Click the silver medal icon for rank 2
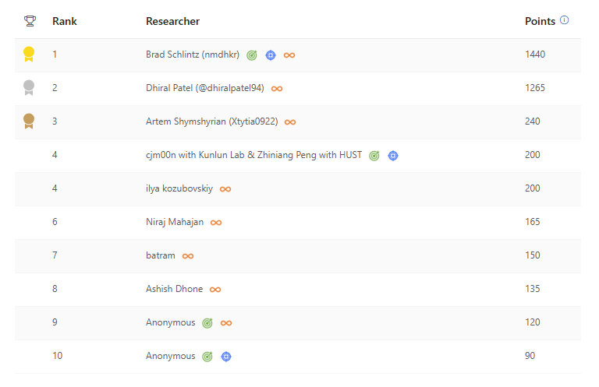 (29, 88)
